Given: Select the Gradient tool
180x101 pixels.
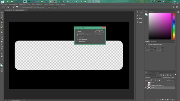Looking at the screenshot, I should tap(2, 39).
